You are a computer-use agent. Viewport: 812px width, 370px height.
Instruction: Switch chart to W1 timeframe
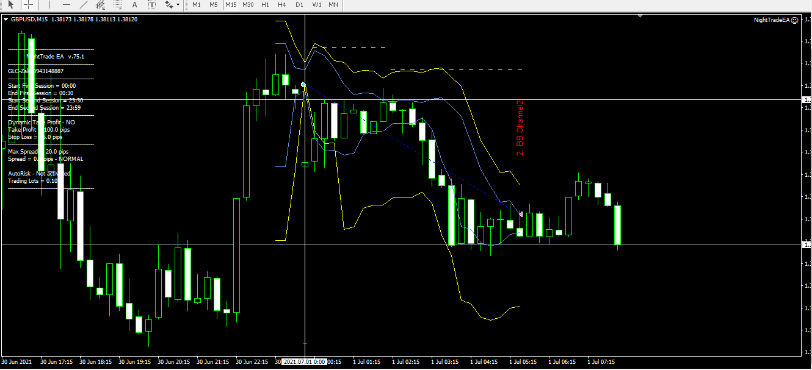point(316,4)
